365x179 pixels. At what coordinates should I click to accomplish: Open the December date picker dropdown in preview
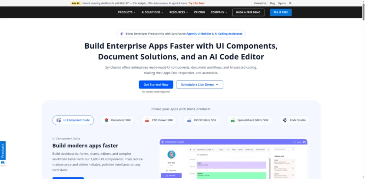coord(206,149)
